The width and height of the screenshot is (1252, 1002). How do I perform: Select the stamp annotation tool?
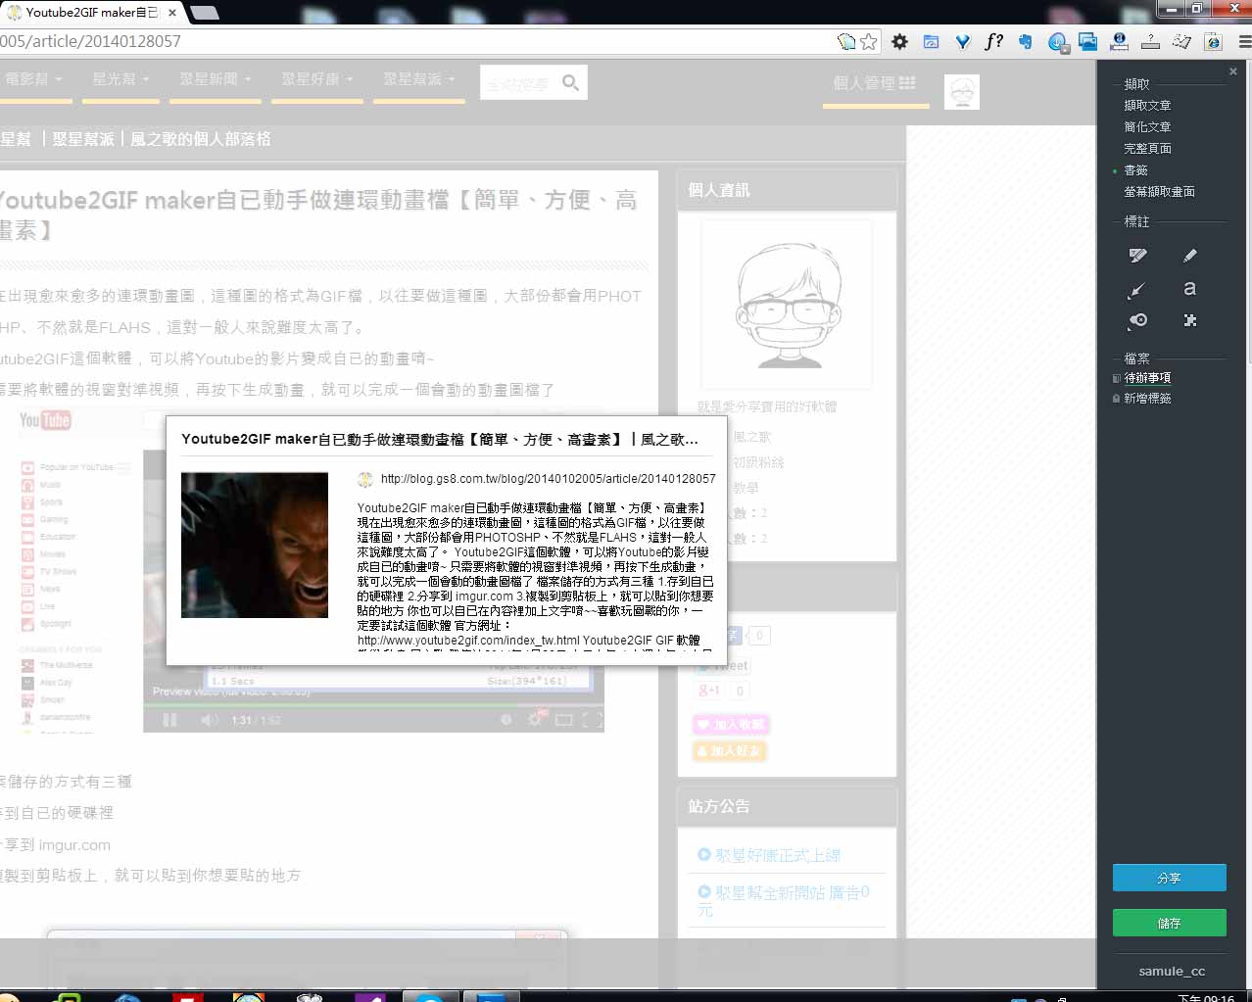click(1137, 320)
